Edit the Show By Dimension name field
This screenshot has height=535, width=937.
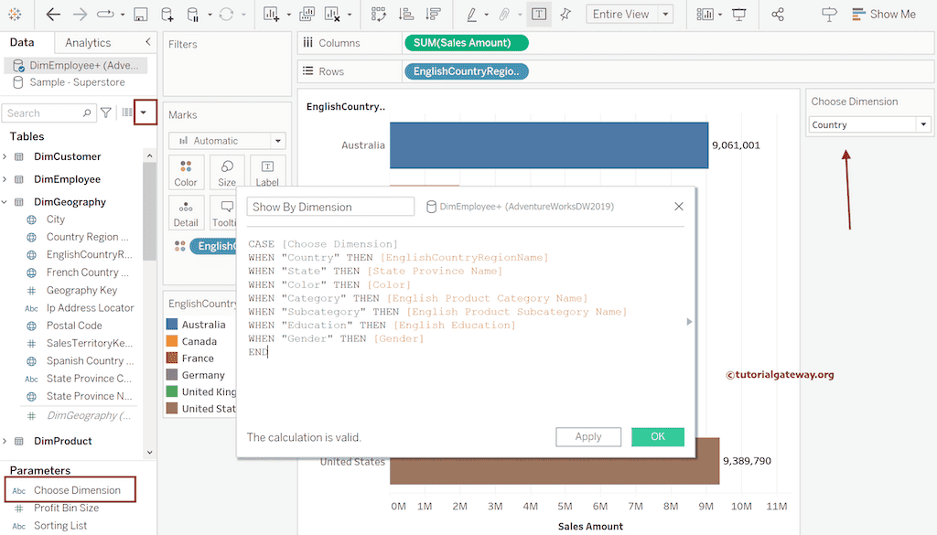click(x=330, y=207)
